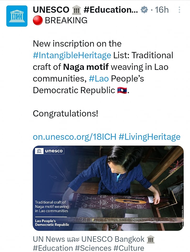The image size is (190, 252).
Task: Click the UNESCO logo on the attached image
Action: (50, 151)
